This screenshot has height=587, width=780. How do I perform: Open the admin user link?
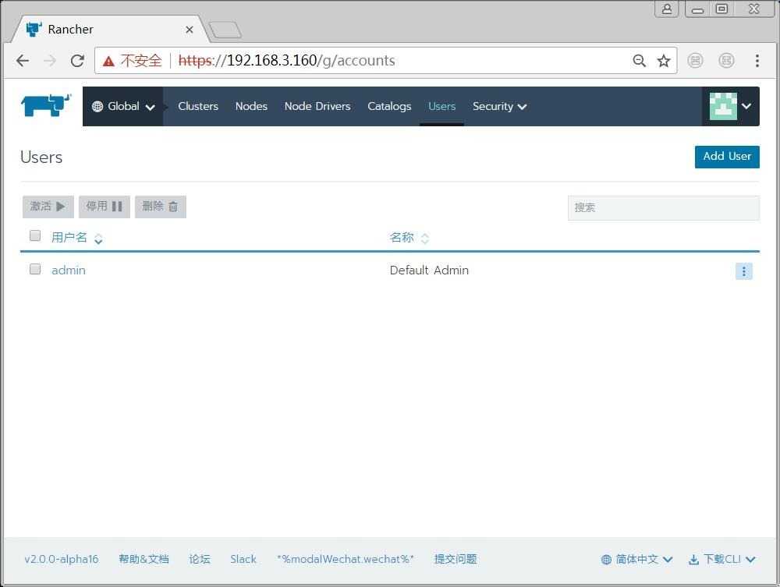[x=69, y=271]
